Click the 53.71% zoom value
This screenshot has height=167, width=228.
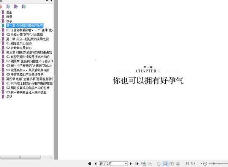click(190, 164)
